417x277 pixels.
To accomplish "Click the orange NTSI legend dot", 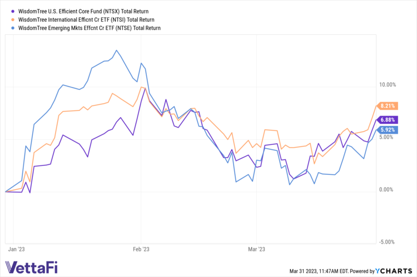I will tap(12, 19).
